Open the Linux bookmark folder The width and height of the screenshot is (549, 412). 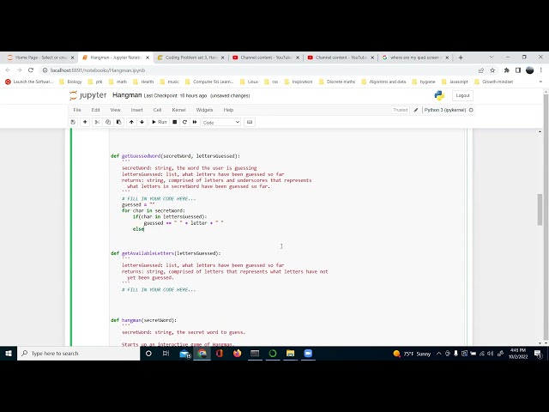pyautogui.click(x=250, y=82)
